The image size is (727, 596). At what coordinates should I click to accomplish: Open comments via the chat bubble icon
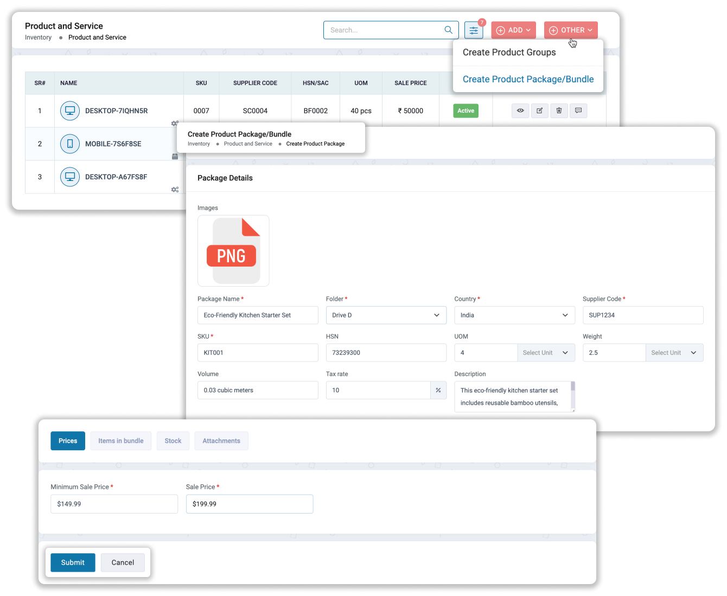point(578,111)
